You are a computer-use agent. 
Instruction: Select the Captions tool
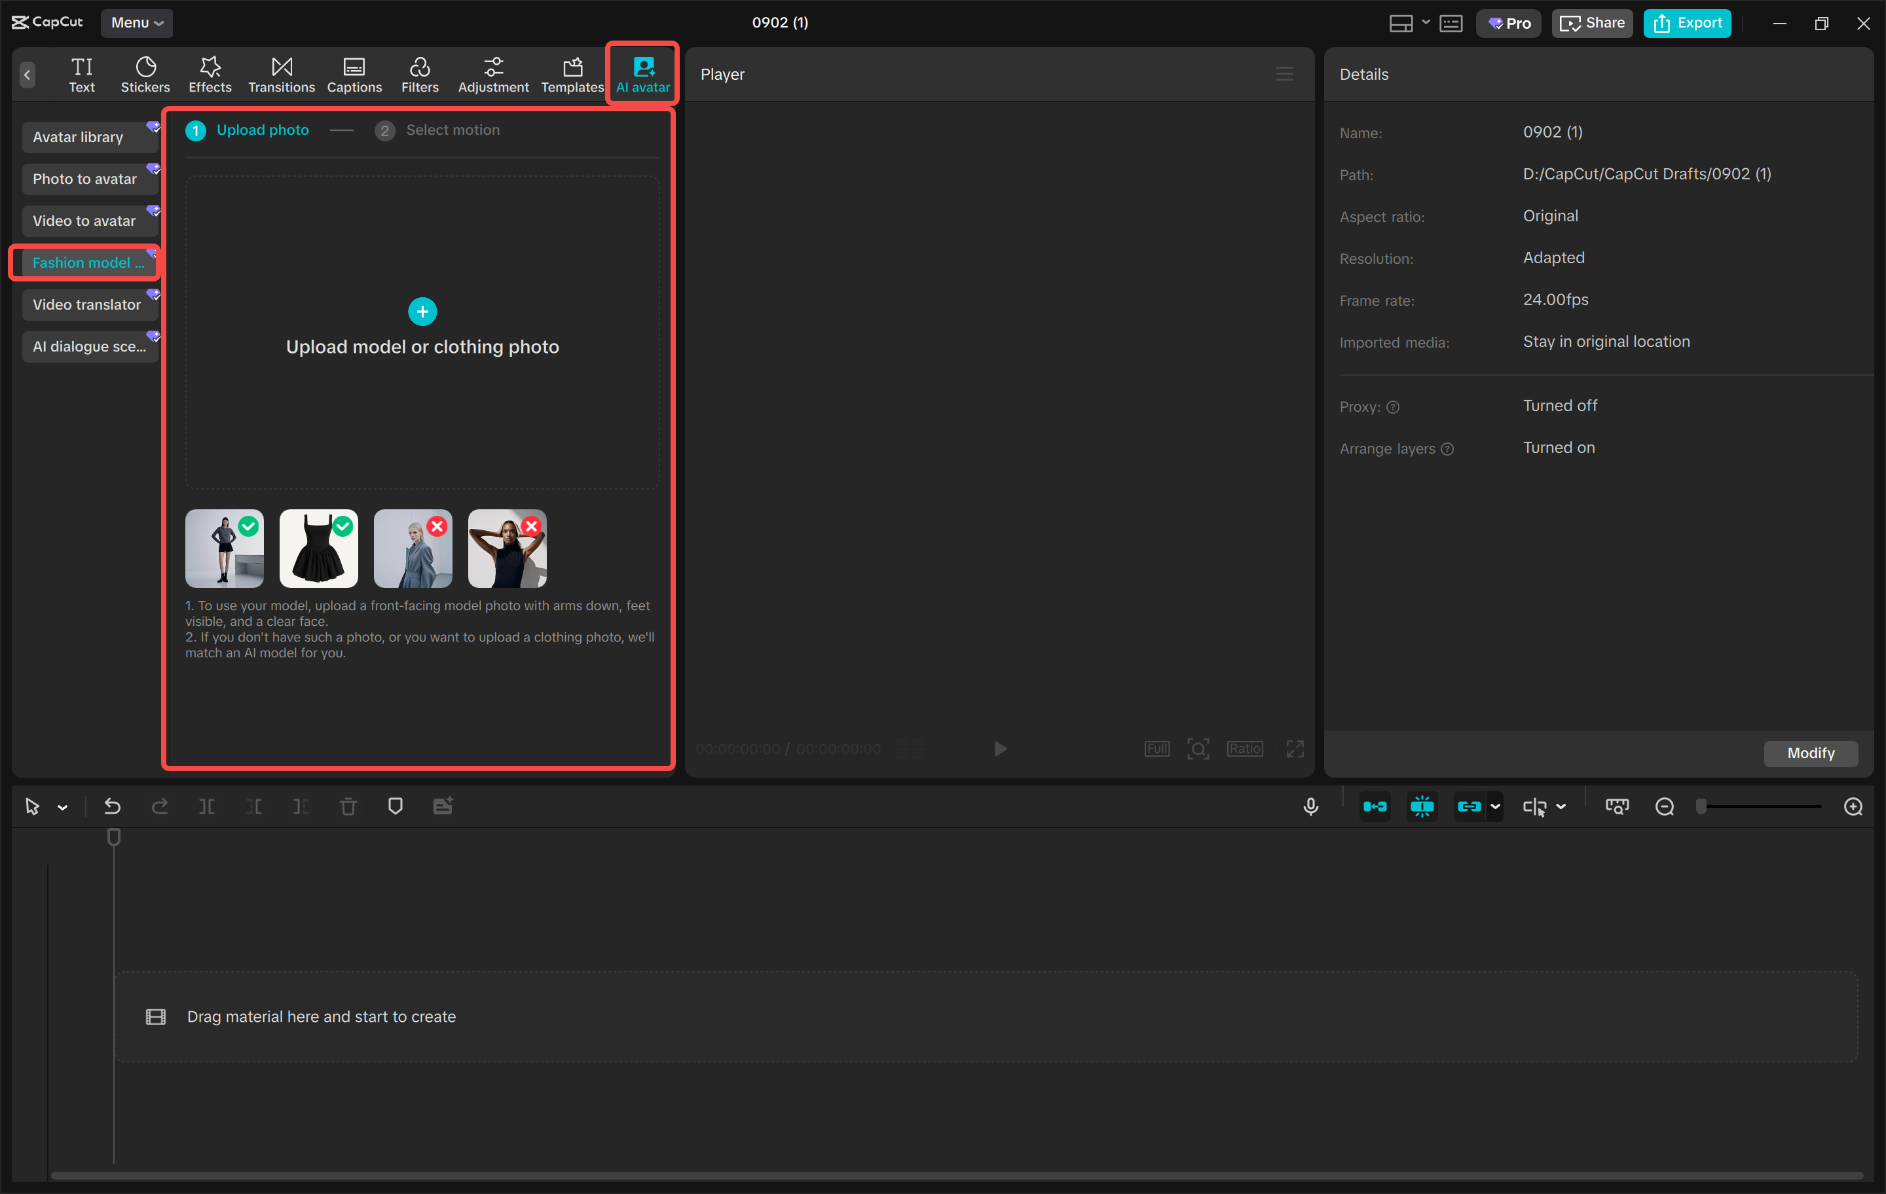pyautogui.click(x=354, y=73)
